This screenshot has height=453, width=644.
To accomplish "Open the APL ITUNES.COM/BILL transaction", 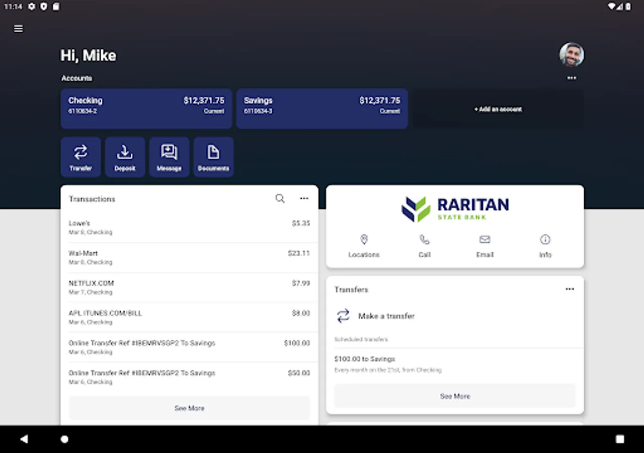I will (189, 318).
